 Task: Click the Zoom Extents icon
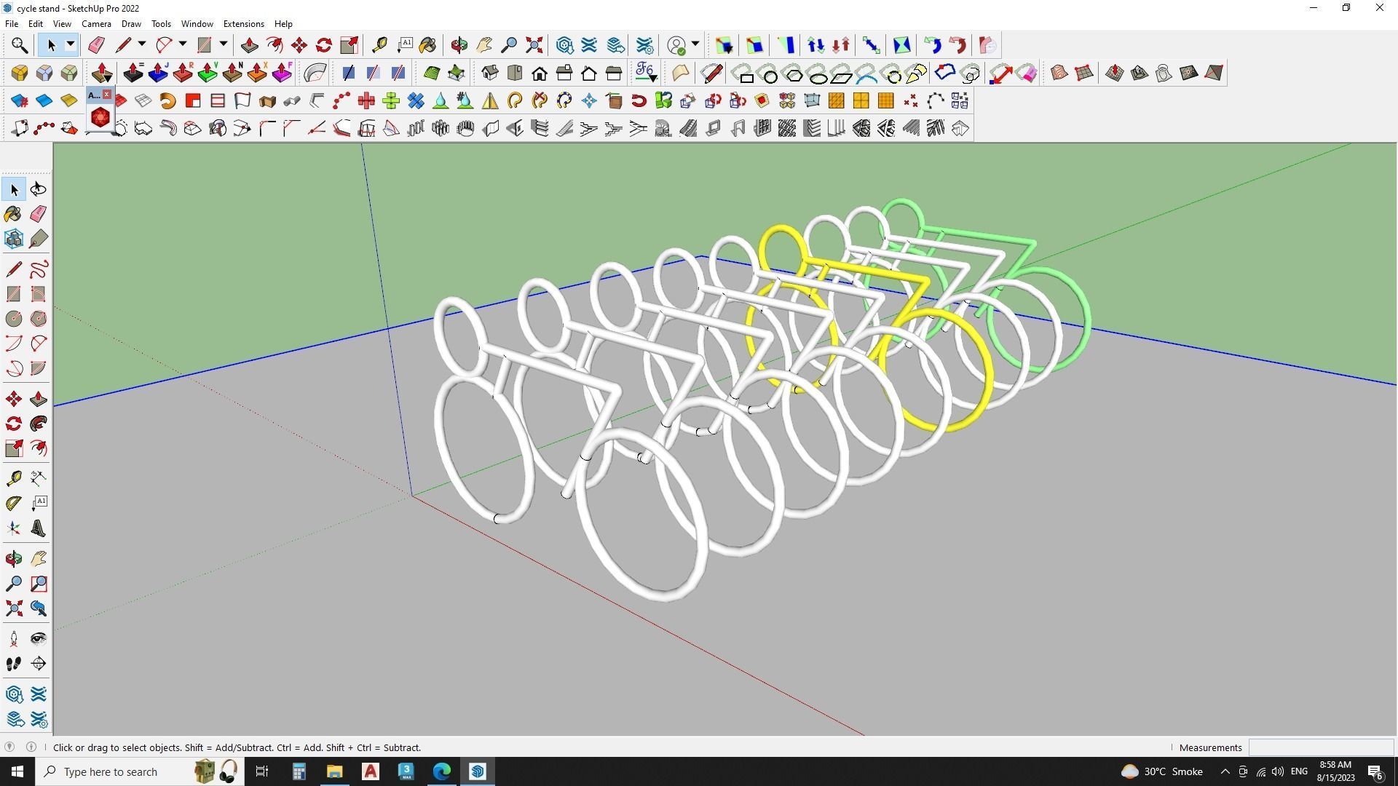(x=534, y=45)
